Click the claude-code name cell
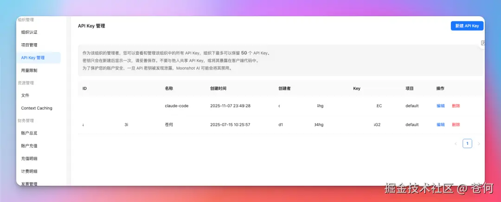 [x=177, y=106]
